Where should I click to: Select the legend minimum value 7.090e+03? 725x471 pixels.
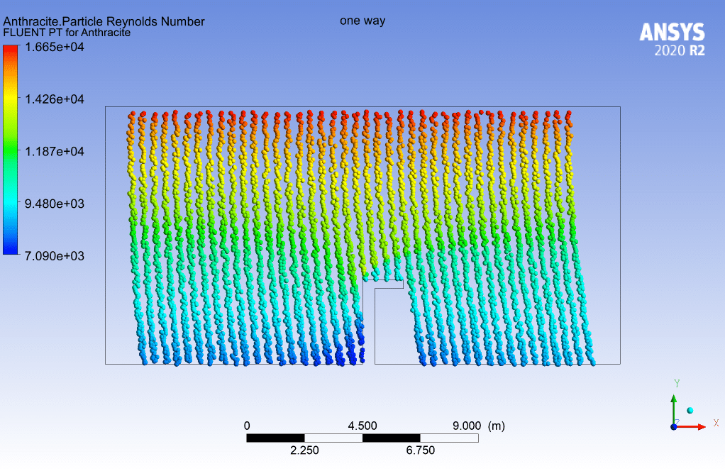click(x=55, y=255)
